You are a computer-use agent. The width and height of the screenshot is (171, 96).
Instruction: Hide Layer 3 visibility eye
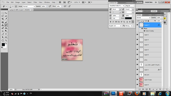click(137, 40)
